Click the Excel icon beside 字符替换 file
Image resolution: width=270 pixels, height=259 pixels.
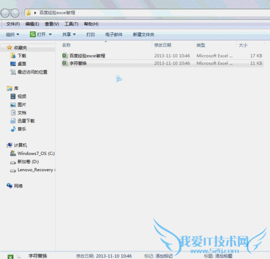point(65,63)
